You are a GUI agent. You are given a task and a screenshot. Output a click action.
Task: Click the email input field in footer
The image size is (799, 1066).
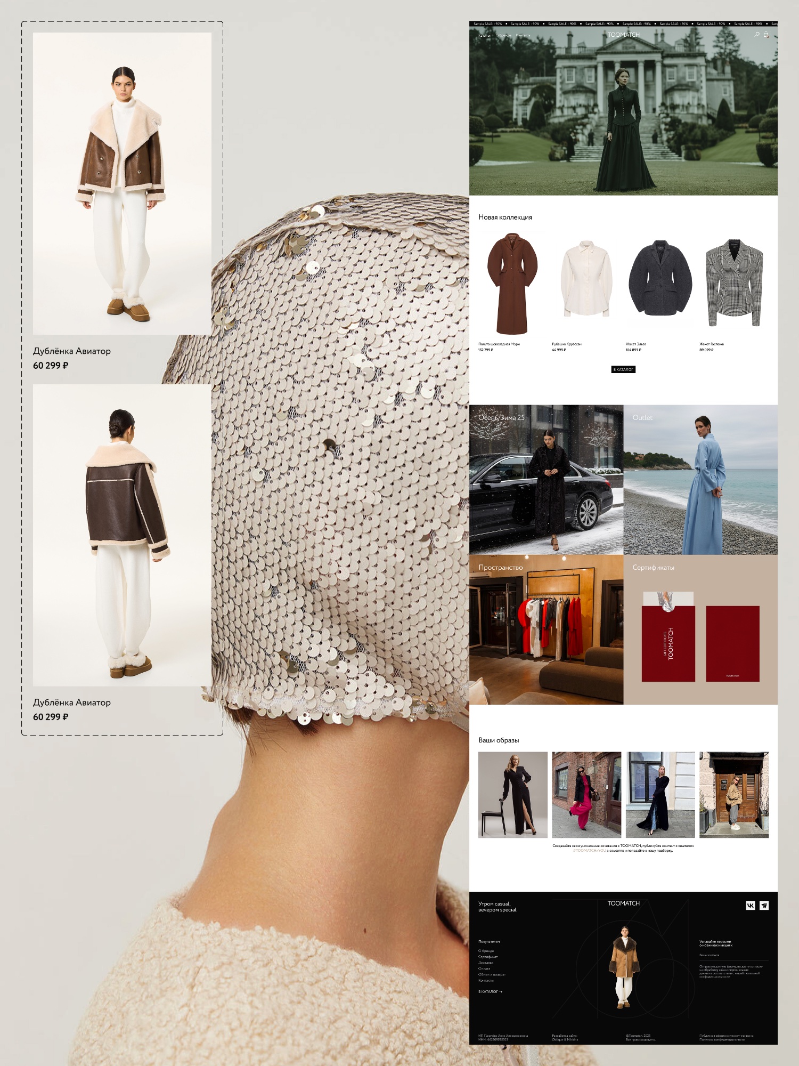click(x=734, y=956)
